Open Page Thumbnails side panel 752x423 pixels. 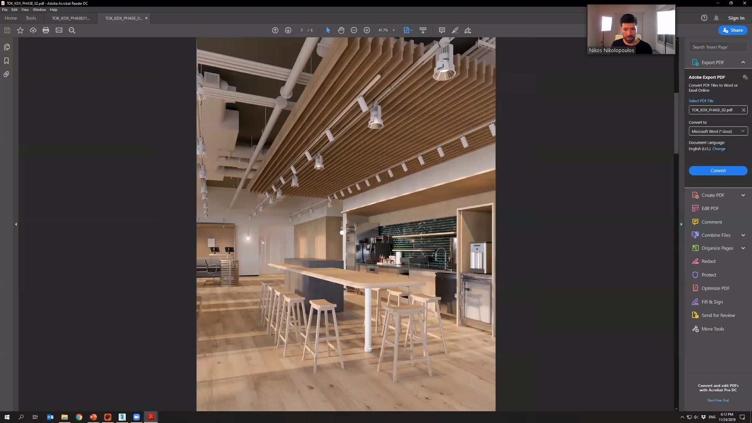pos(7,47)
